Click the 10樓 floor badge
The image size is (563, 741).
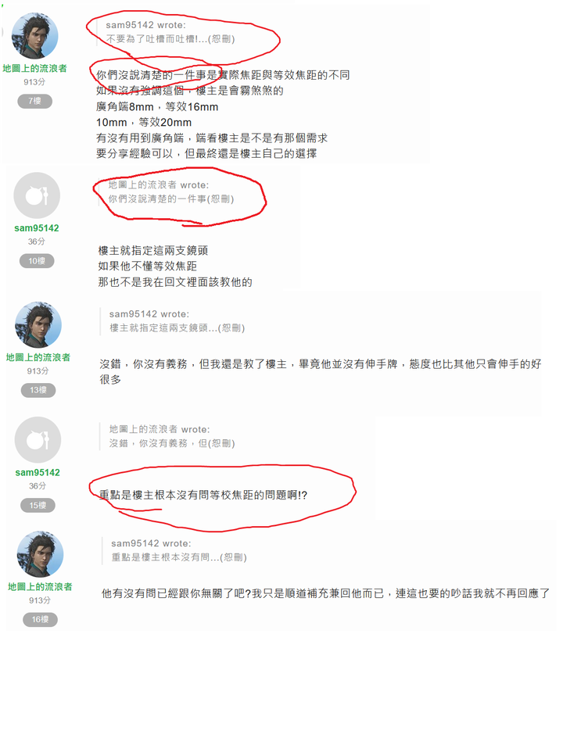click(x=37, y=261)
